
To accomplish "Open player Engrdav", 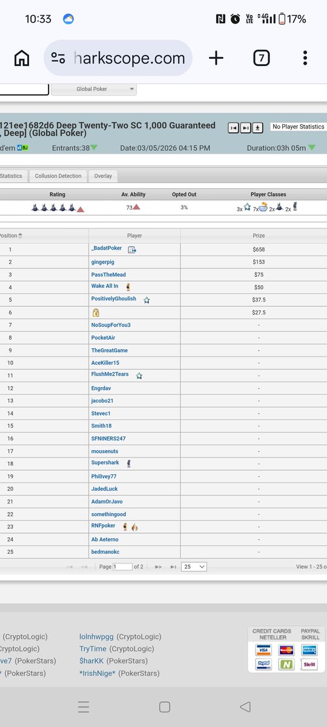I will point(101,388).
